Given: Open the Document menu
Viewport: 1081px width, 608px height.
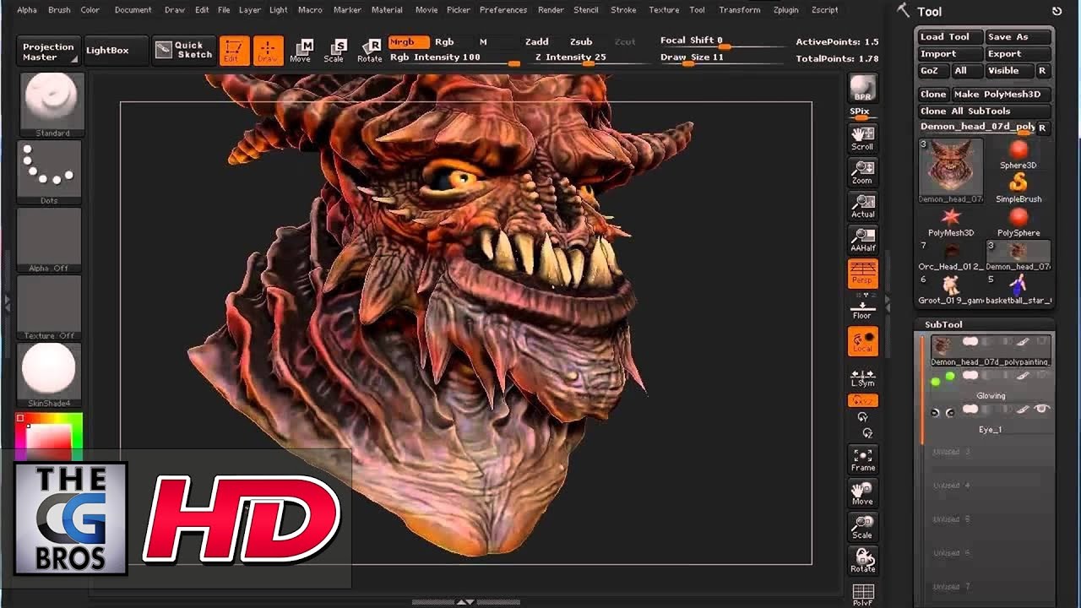Looking at the screenshot, I should [x=133, y=10].
